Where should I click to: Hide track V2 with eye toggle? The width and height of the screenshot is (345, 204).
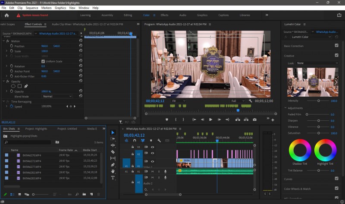[x=152, y=154]
